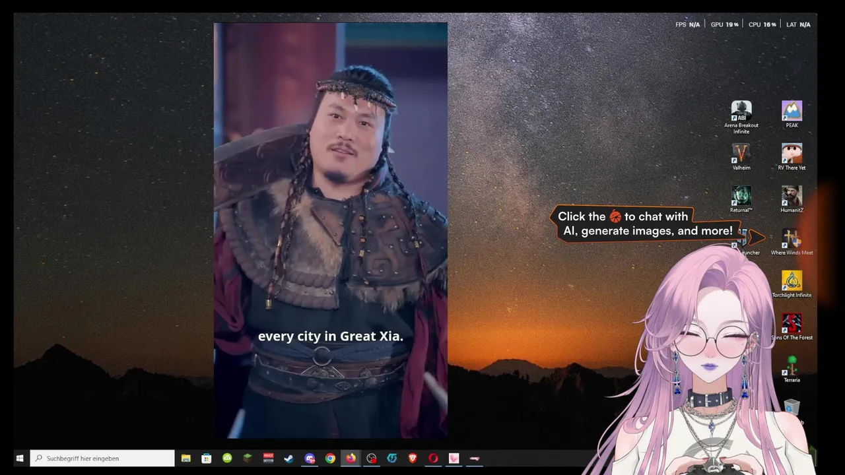
Task: Select the Torchlight Infinite desktop icon
Action: pyautogui.click(x=792, y=284)
